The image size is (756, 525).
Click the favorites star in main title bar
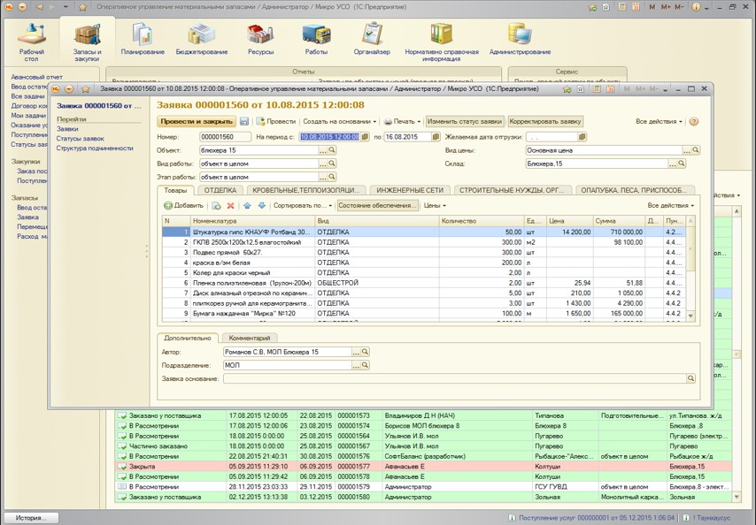tap(82, 7)
